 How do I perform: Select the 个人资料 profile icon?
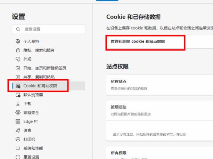pyautogui.click(x=18, y=41)
